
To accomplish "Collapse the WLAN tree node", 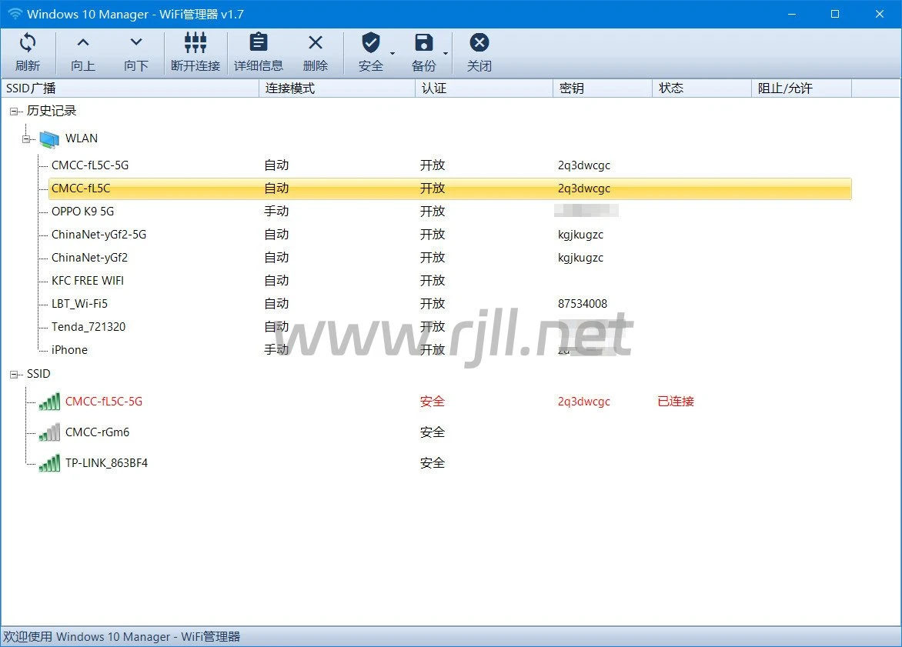I will 26,139.
